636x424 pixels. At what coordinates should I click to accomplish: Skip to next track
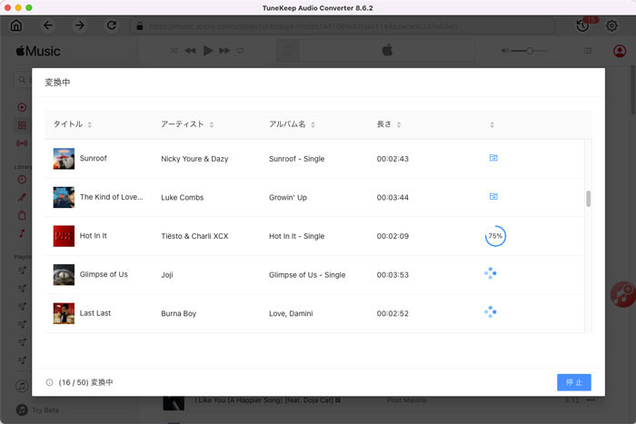(224, 51)
